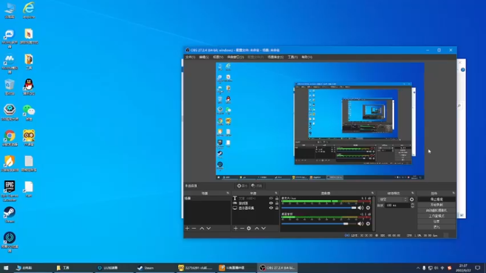
Task: Lock the text source
Action: click(x=277, y=198)
